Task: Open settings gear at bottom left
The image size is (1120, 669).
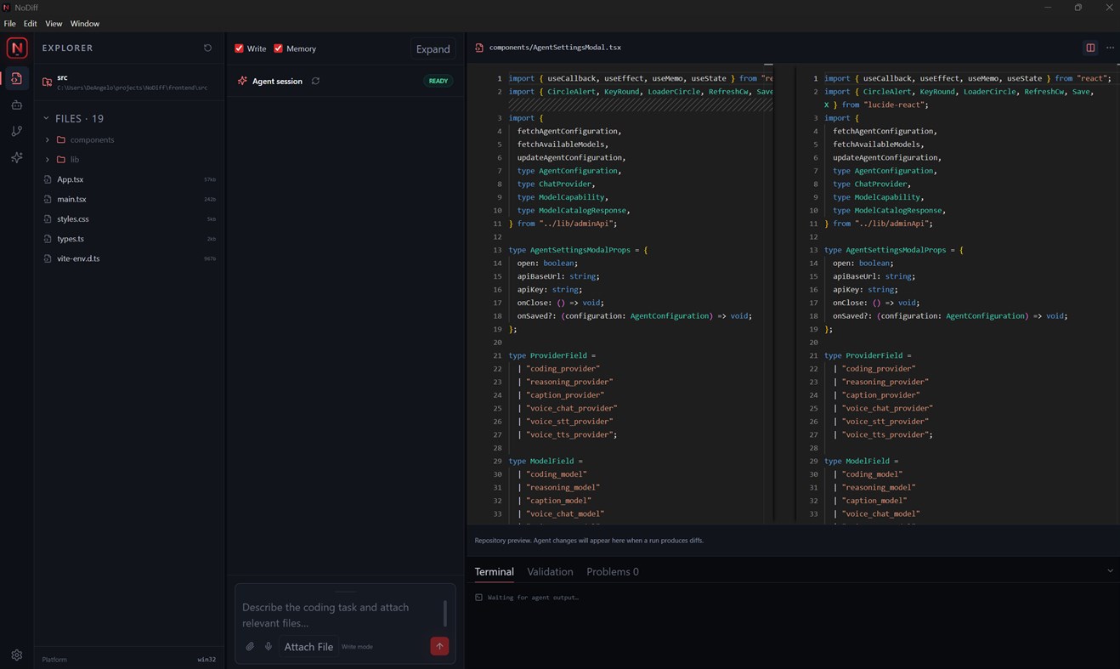Action: tap(16, 655)
